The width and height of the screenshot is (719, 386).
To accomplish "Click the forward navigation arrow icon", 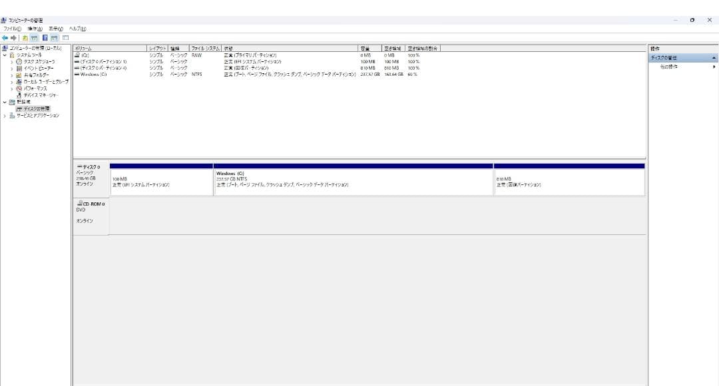I will [x=15, y=38].
